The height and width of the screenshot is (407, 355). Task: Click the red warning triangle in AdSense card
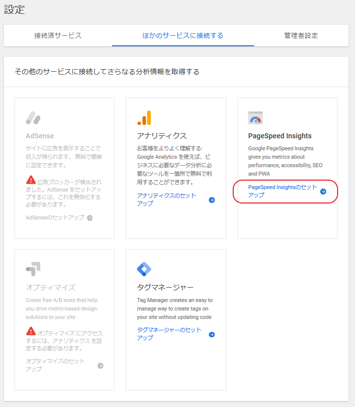[31, 180]
